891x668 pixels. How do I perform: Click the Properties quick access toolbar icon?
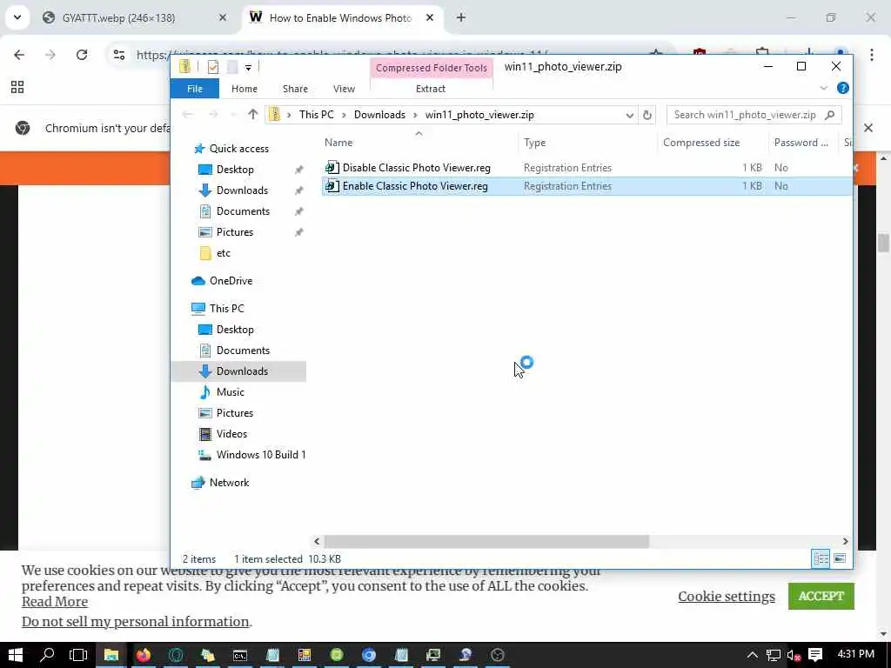(x=213, y=67)
